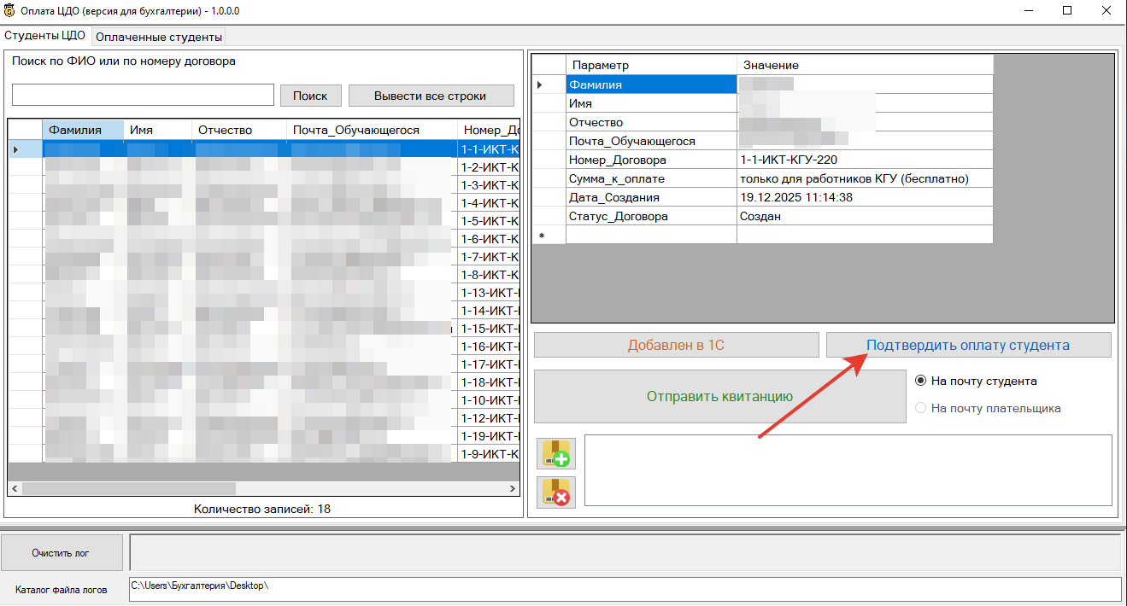Select the 'На почту студента' radio button

pos(920,381)
